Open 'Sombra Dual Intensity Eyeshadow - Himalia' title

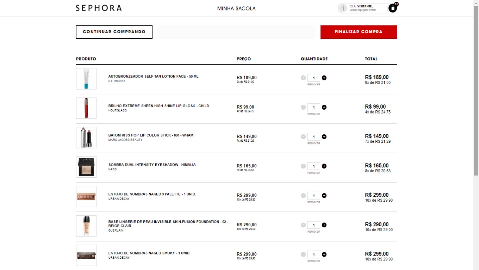152,165
